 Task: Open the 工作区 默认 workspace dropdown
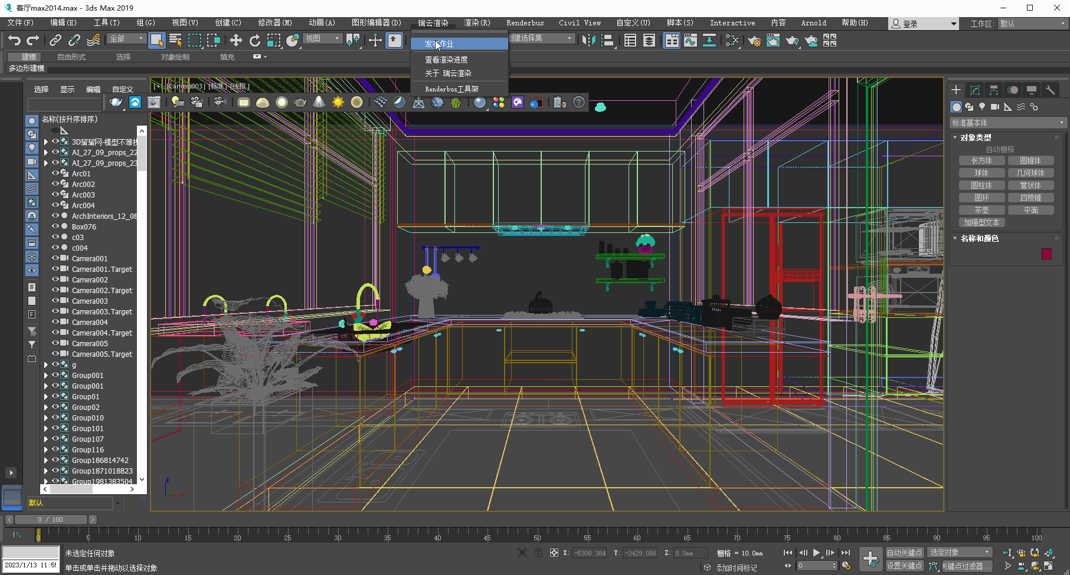[1033, 24]
